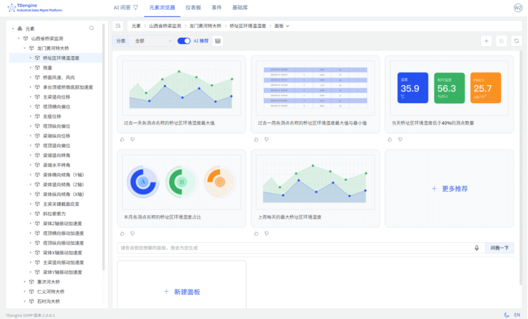The image size is (528, 319).
Task: Click 更多推荐 for more recommendations
Action: 450,189
